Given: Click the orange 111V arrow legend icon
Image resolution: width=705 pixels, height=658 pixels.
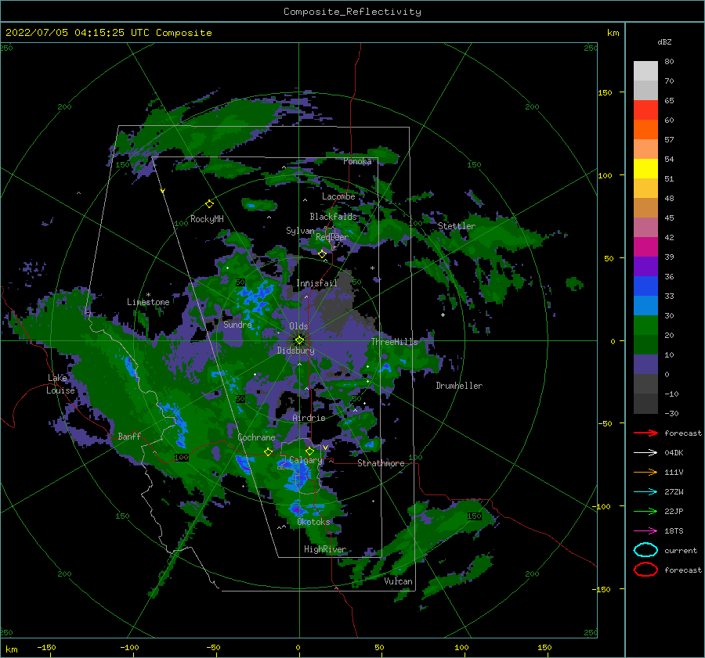Looking at the screenshot, I should click(x=645, y=472).
